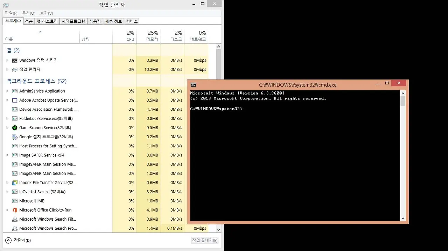Click the green GameScannerService icon
Image resolution: width=448 pixels, height=251 pixels.
click(15, 128)
